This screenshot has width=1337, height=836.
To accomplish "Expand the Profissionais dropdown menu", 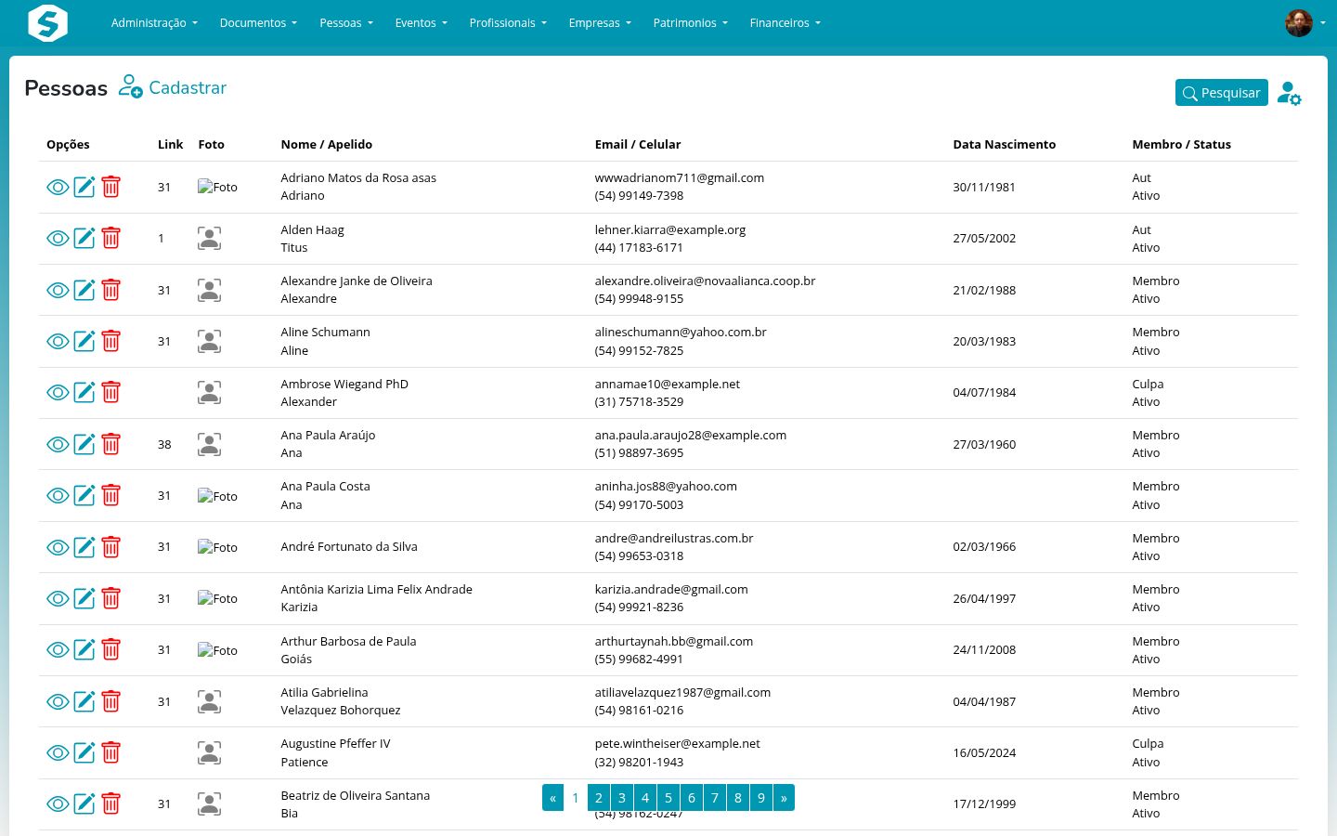I will coord(508,23).
